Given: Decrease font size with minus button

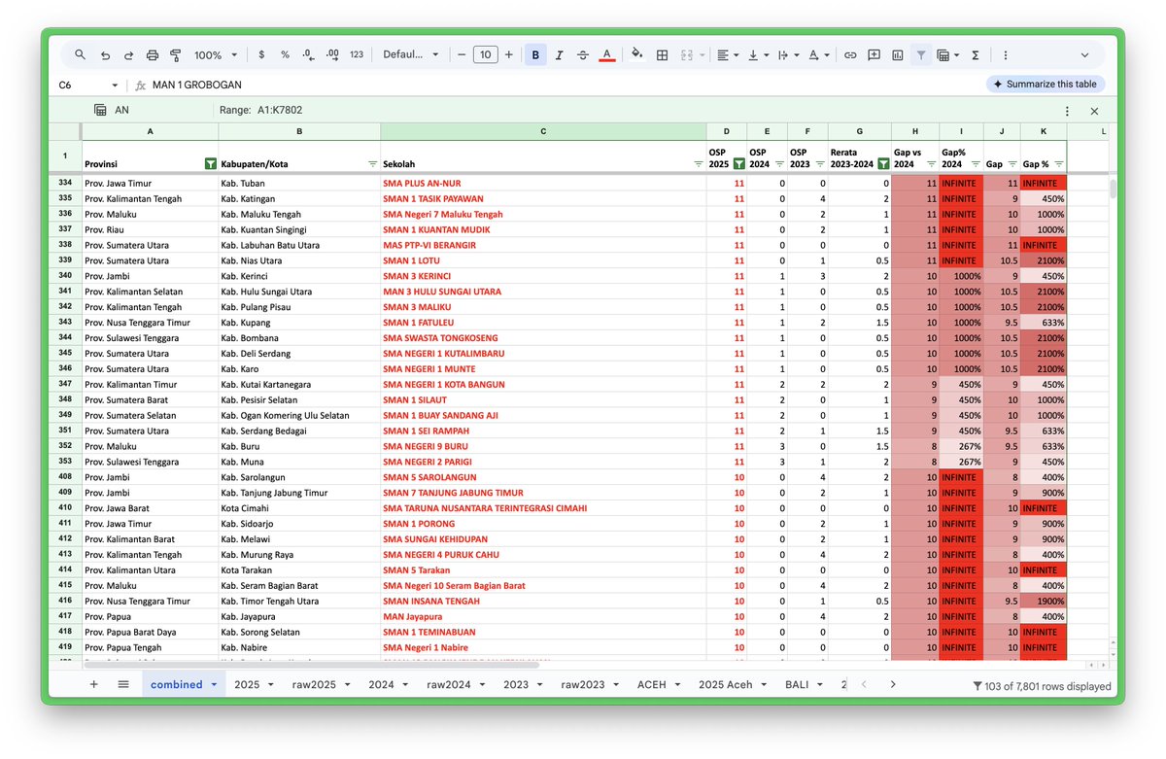Looking at the screenshot, I should [462, 55].
